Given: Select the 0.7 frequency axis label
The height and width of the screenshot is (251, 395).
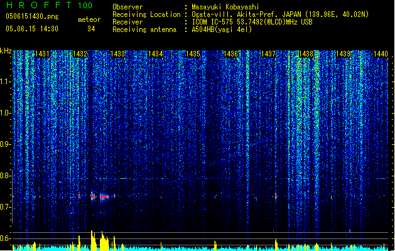Looking at the screenshot, I should pos(6,207).
